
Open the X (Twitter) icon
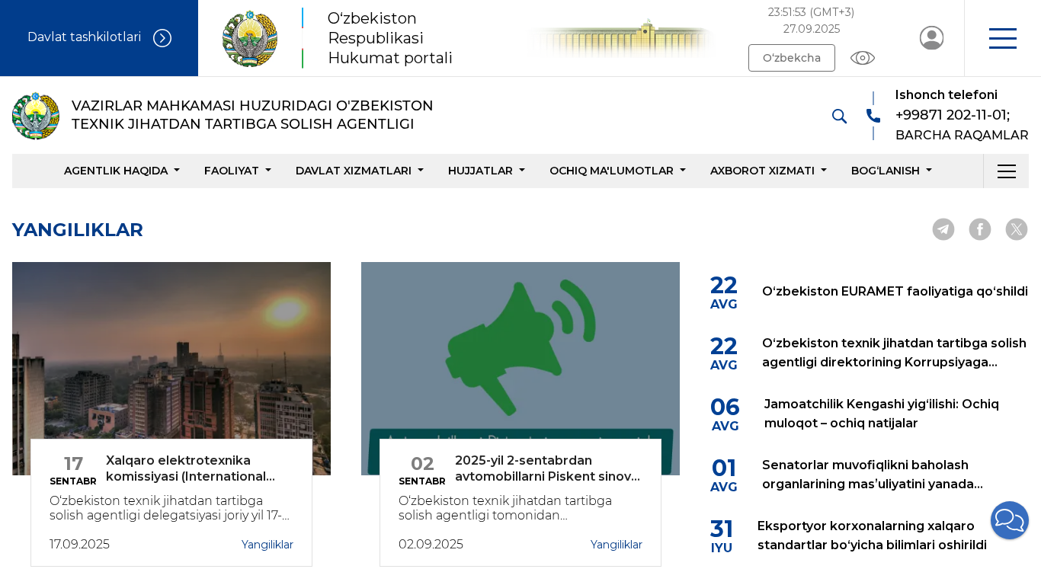[1017, 229]
